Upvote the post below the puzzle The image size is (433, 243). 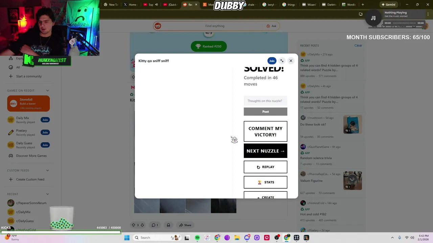pyautogui.click(x=133, y=225)
